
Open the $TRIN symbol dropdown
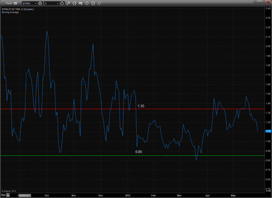[x=29, y=3]
